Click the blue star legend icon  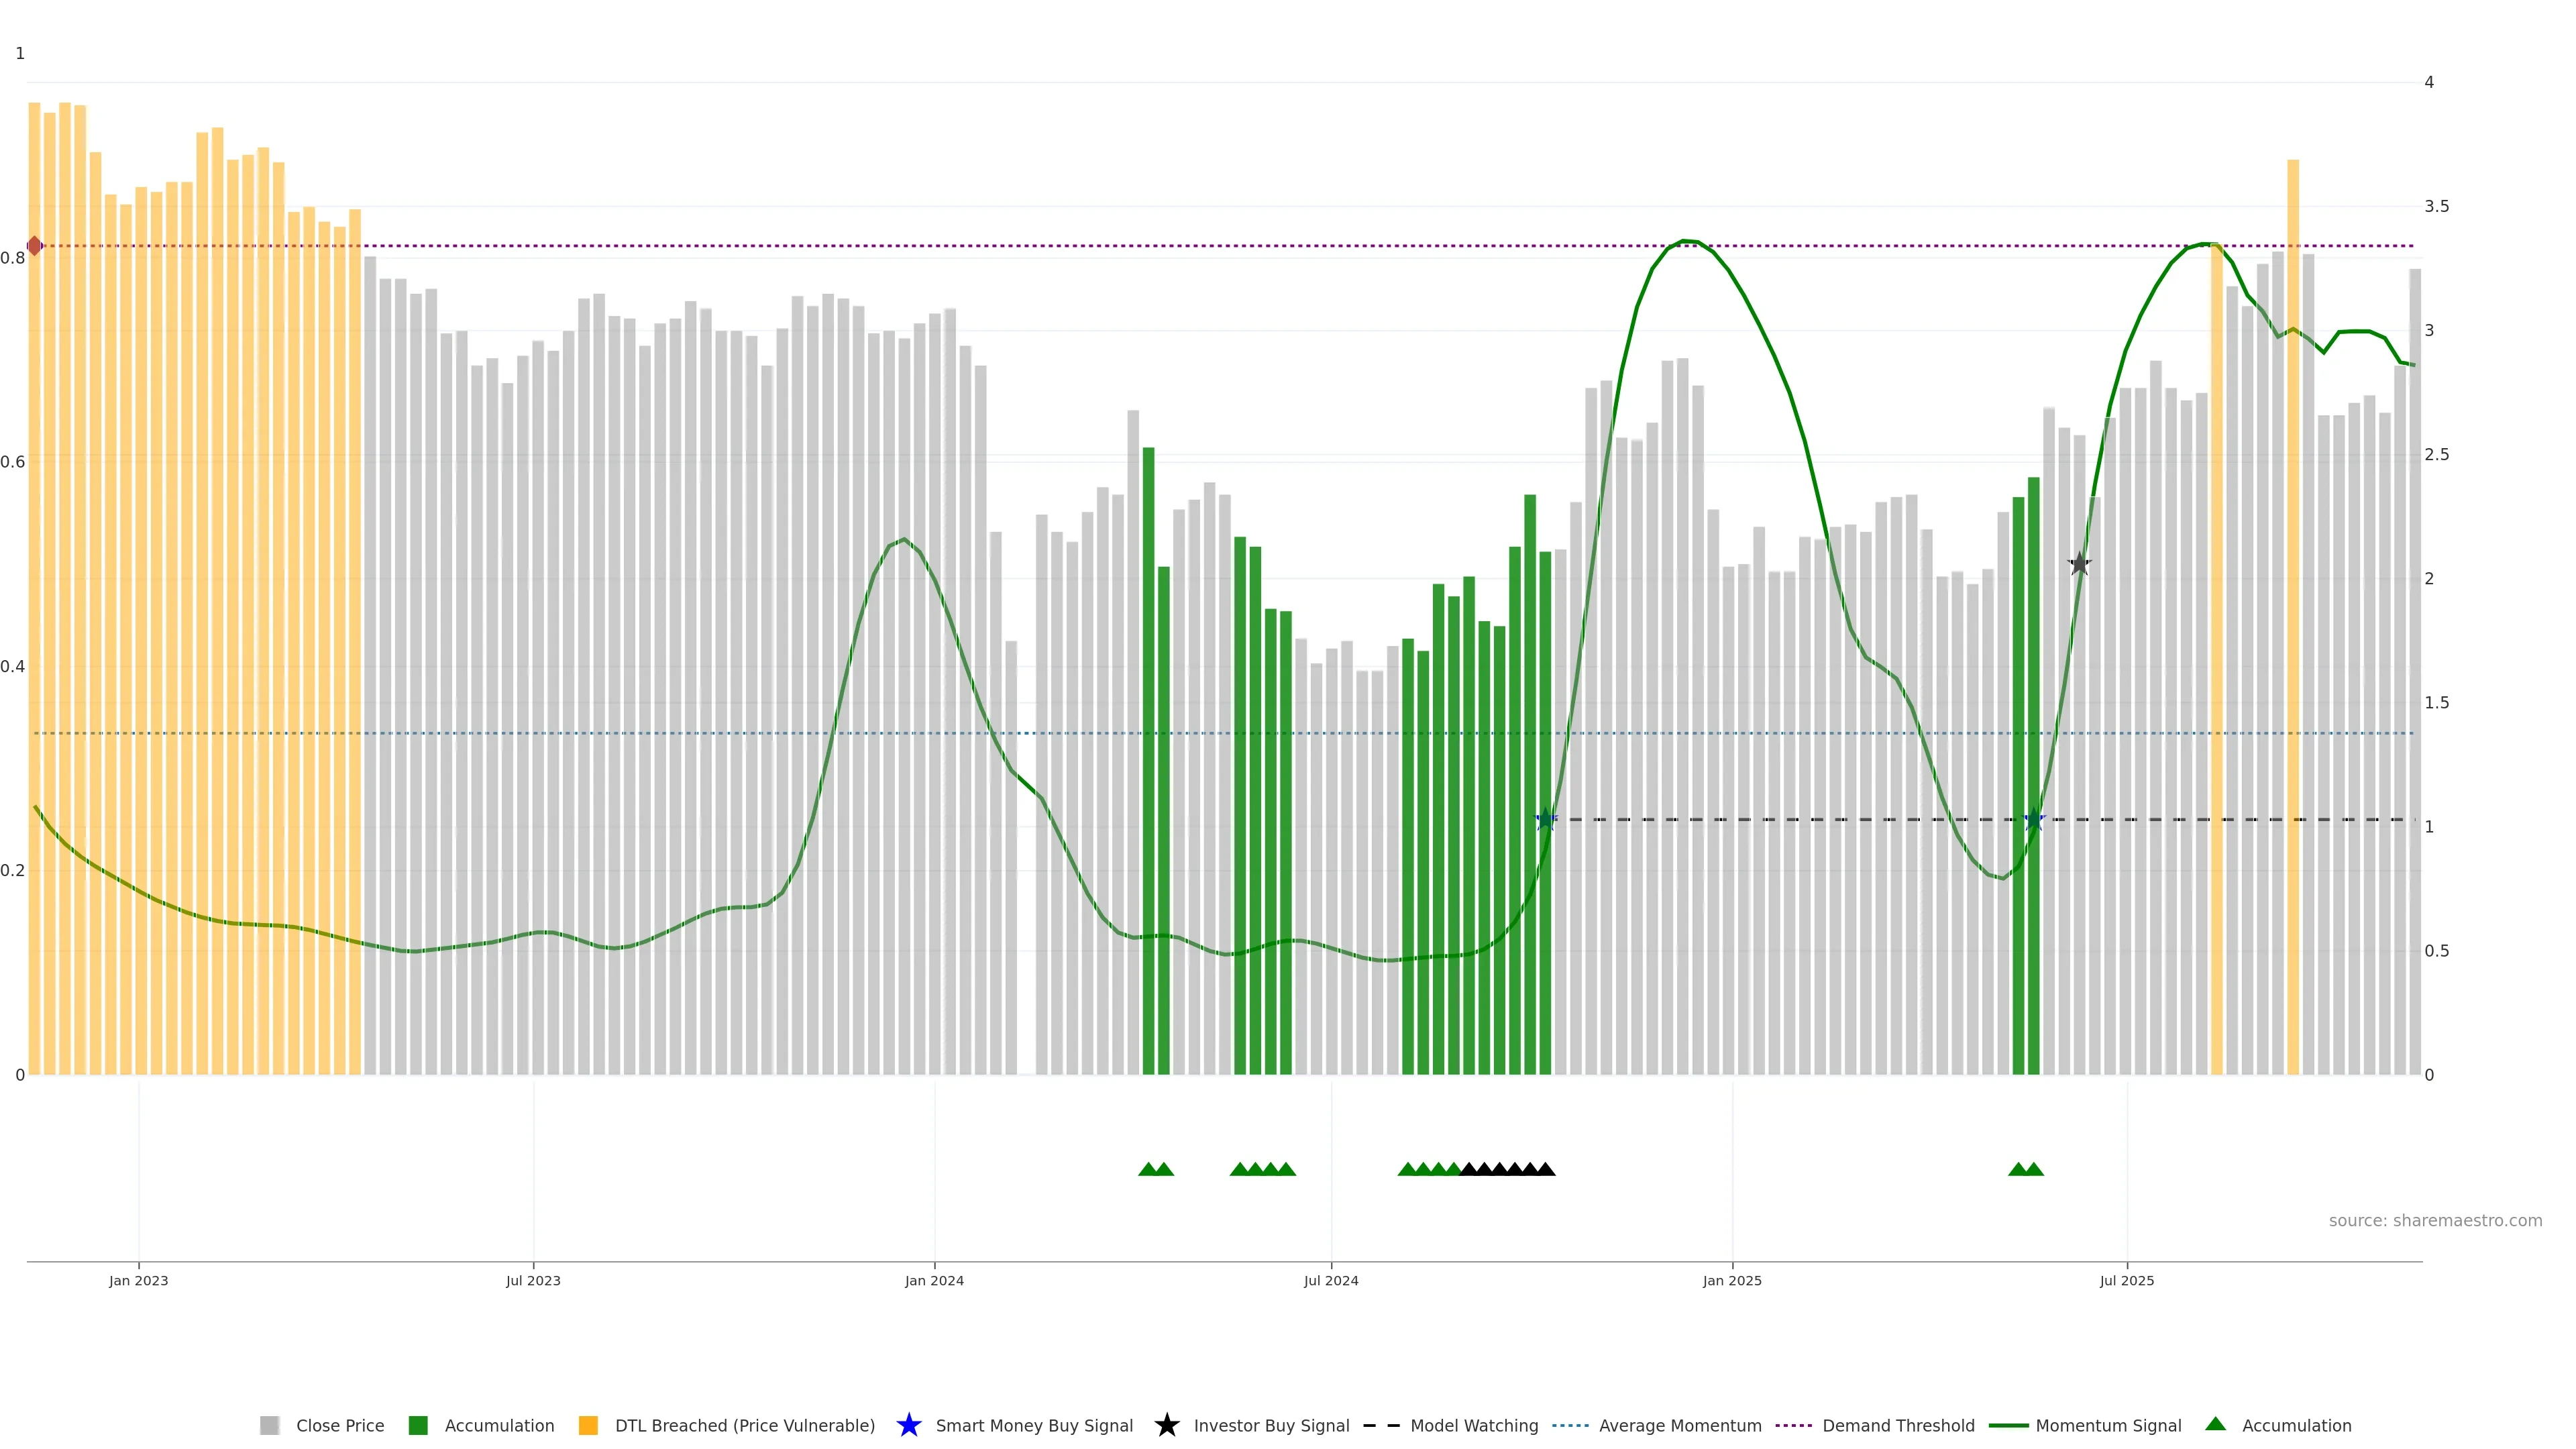click(908, 1425)
